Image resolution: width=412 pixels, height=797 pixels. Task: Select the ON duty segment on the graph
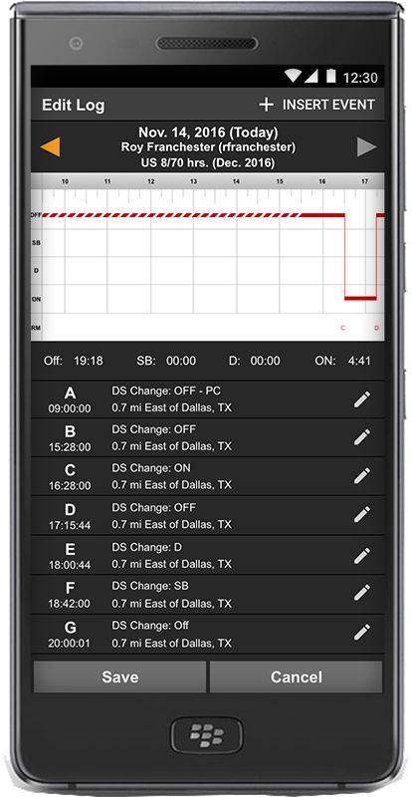point(360,298)
